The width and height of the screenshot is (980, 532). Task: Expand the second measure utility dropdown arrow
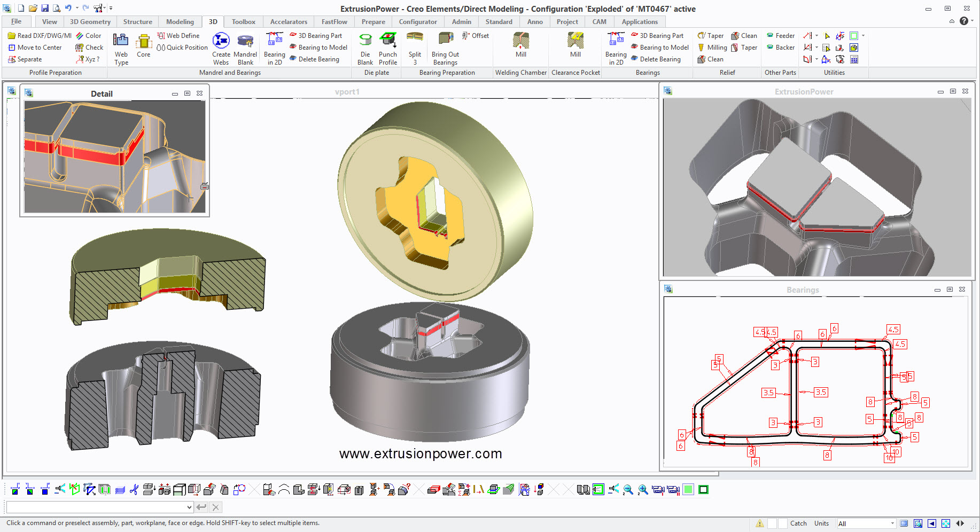(x=816, y=48)
